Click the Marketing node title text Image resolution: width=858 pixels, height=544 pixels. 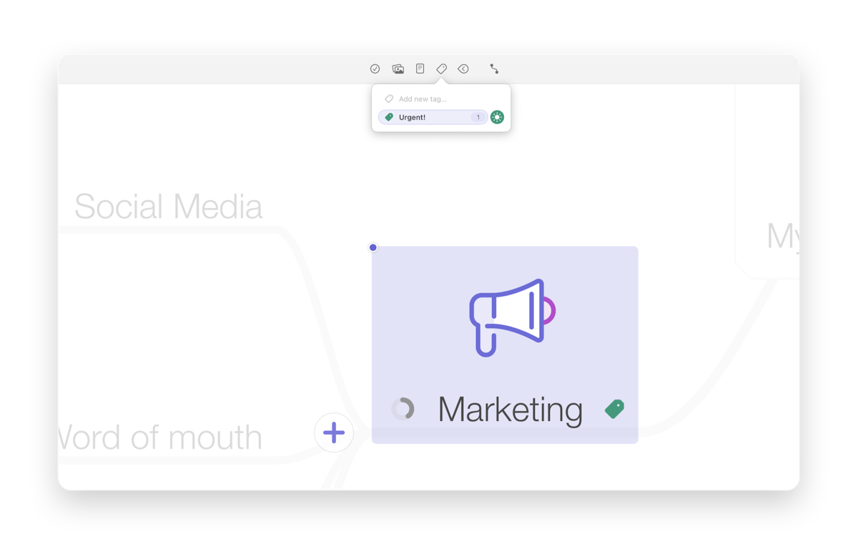point(511,409)
